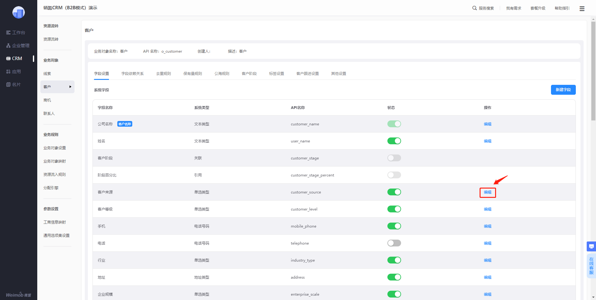Edit the 电话 field
The width and height of the screenshot is (596, 300).
[x=488, y=243]
